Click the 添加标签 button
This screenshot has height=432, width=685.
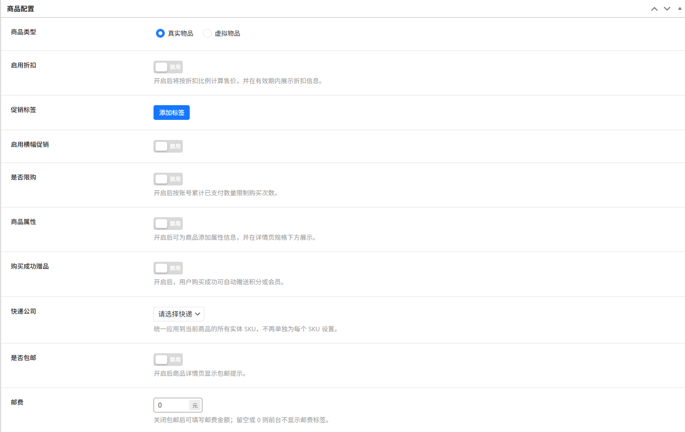172,113
